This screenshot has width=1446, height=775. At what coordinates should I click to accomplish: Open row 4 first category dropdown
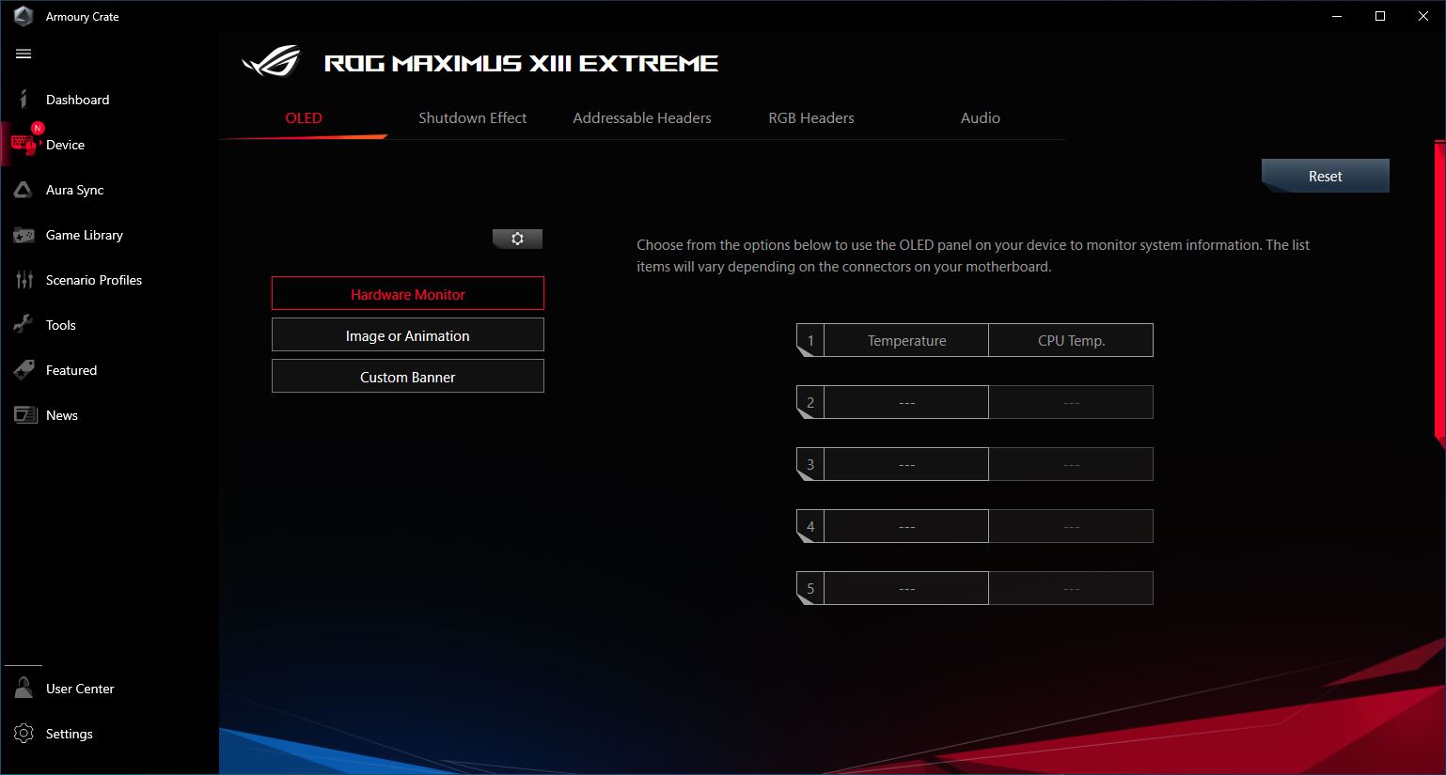coord(906,526)
